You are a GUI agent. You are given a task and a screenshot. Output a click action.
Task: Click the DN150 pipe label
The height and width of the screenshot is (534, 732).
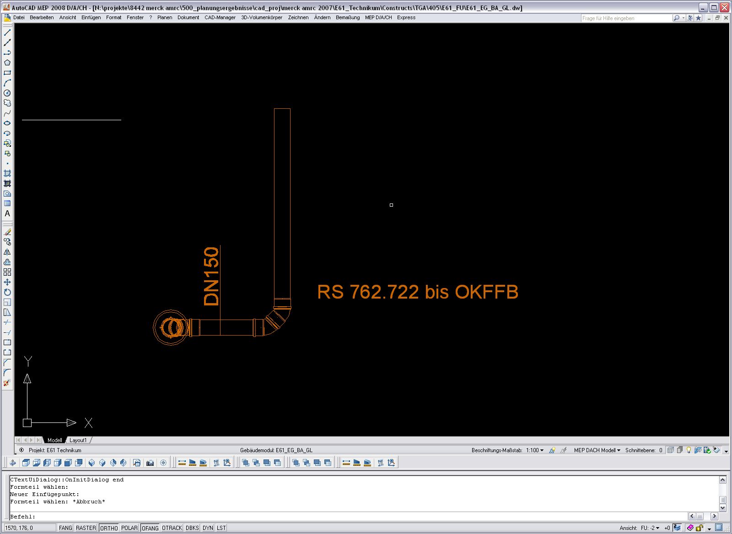pyautogui.click(x=211, y=276)
